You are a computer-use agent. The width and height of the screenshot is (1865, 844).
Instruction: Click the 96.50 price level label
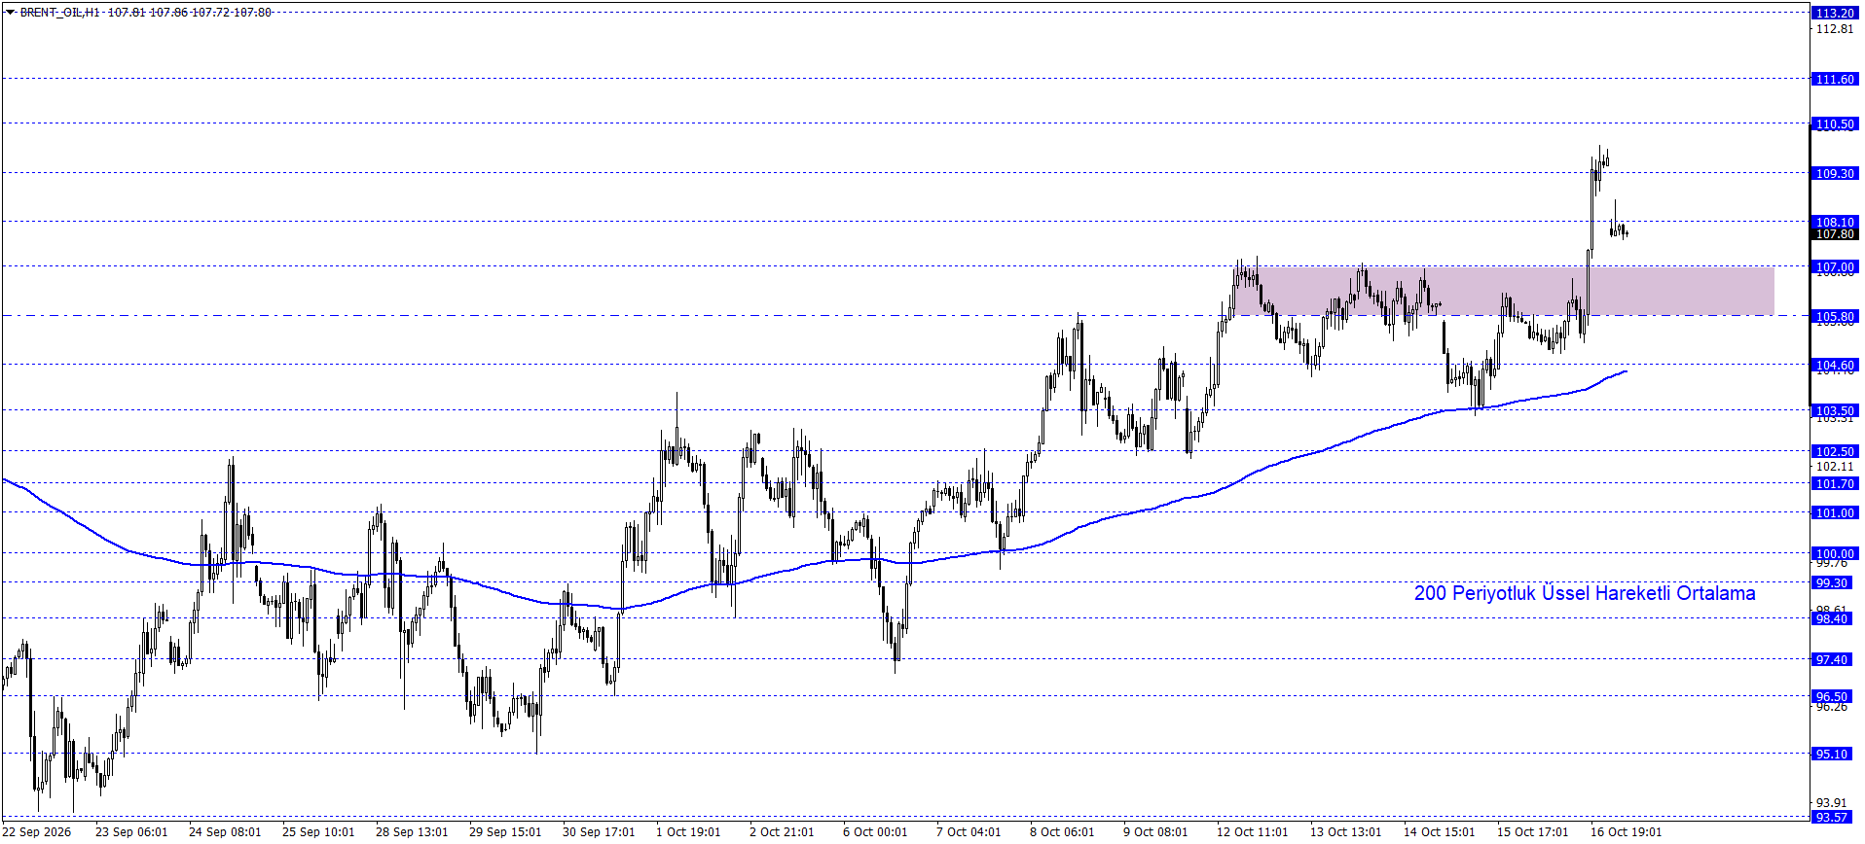[1832, 696]
